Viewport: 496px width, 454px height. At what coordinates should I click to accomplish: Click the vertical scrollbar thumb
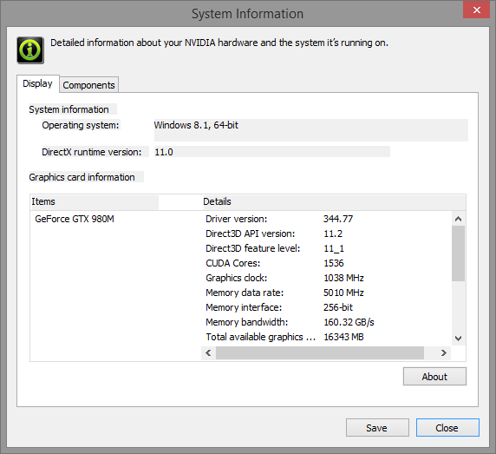[x=458, y=253]
